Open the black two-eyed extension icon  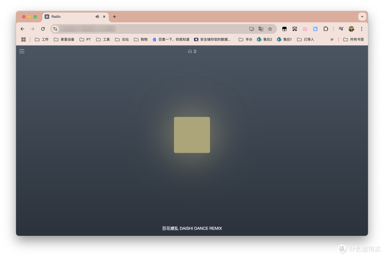(284, 29)
